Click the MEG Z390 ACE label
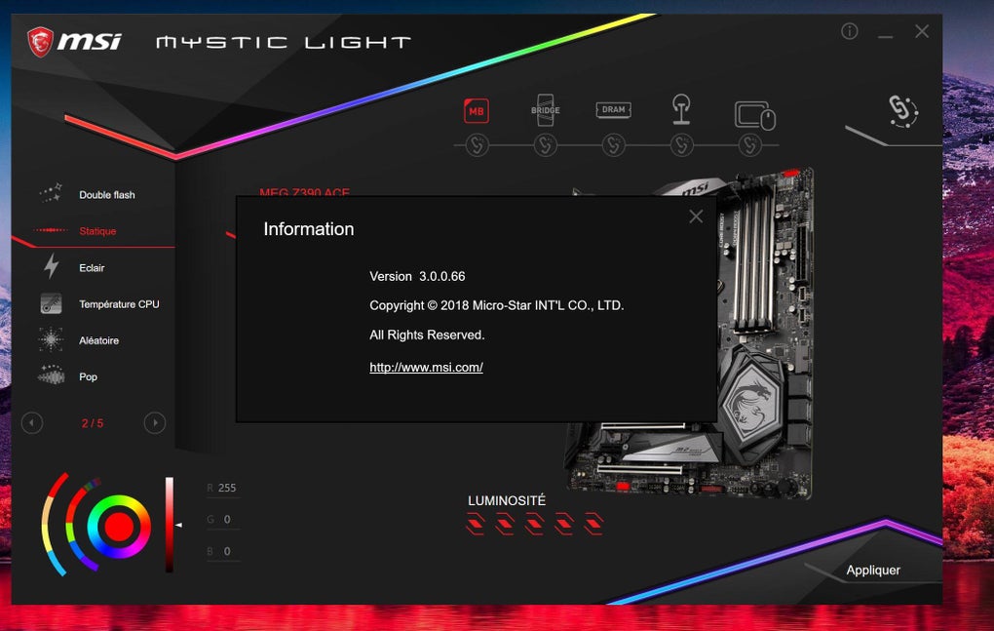The width and height of the screenshot is (994, 631). click(x=304, y=191)
